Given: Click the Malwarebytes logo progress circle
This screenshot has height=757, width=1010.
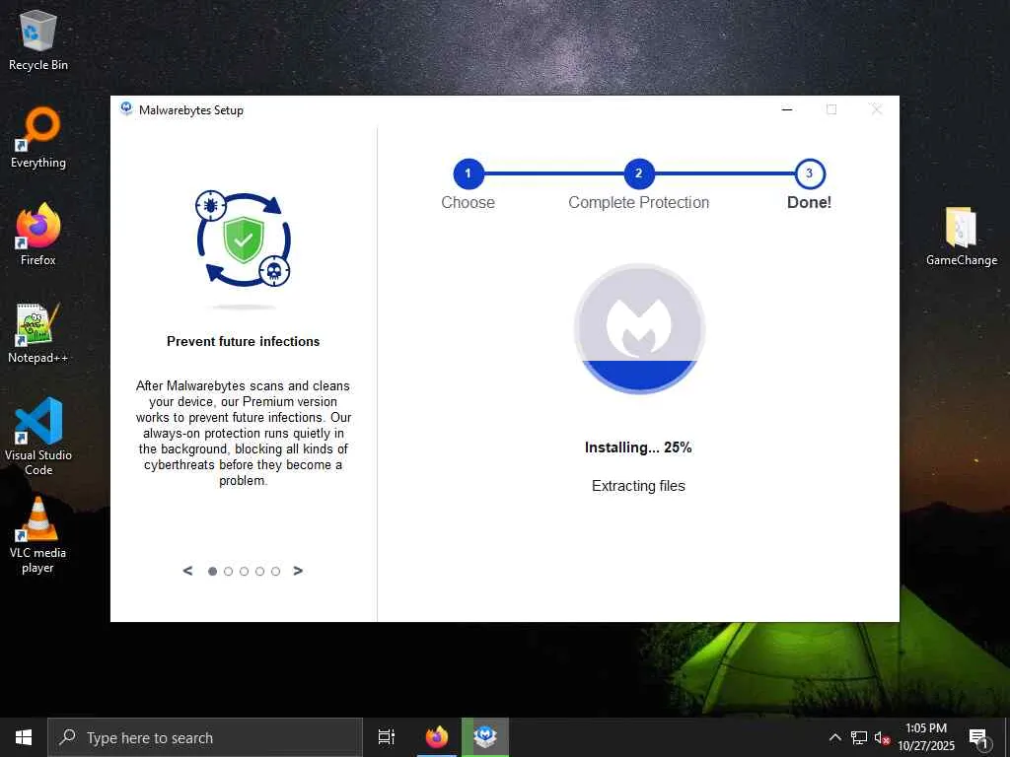Looking at the screenshot, I should (x=639, y=329).
